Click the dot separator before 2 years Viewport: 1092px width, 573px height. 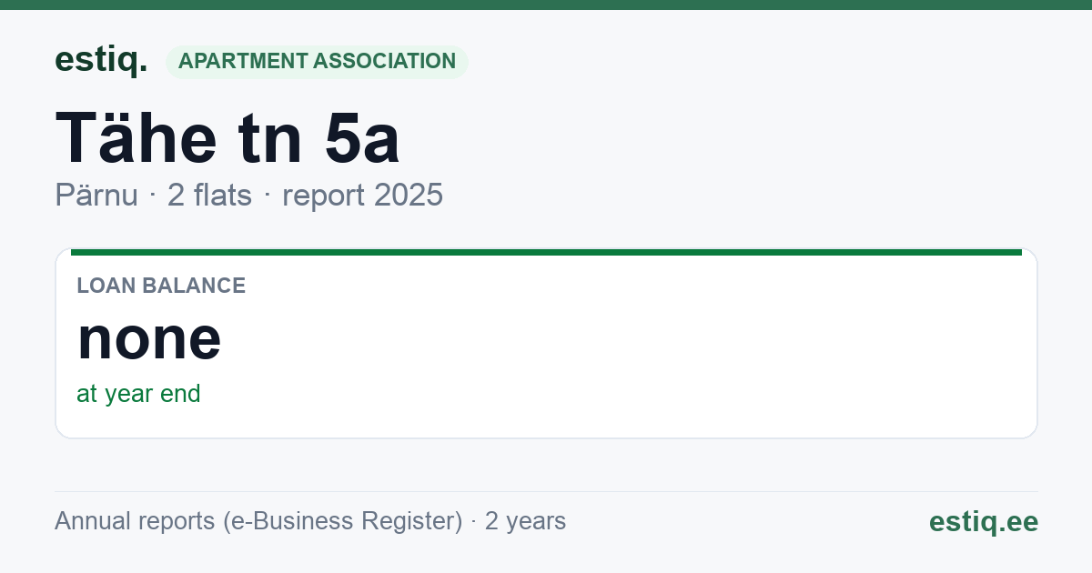(x=474, y=522)
